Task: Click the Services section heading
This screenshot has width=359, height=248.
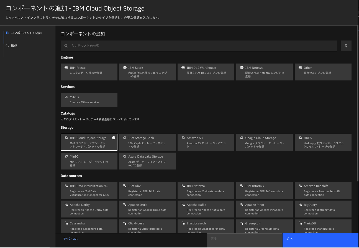Action: [68, 87]
